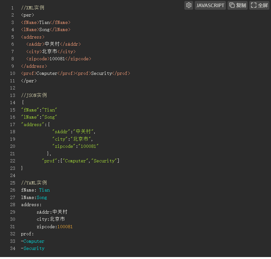Open code block settings gear icon
The height and width of the screenshot is (259, 271).
pyautogui.click(x=189, y=5)
